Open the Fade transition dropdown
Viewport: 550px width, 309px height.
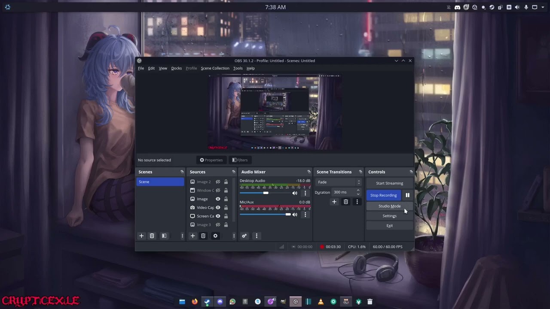[x=339, y=182]
